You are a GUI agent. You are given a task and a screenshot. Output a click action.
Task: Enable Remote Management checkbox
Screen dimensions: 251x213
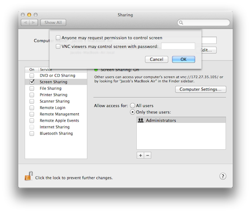tap(32, 114)
